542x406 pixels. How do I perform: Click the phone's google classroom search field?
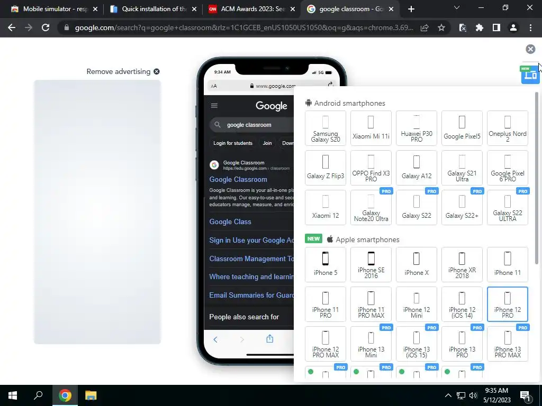click(251, 125)
